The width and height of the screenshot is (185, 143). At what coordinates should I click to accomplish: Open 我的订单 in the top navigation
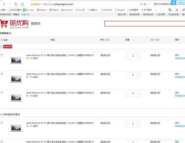122,14
